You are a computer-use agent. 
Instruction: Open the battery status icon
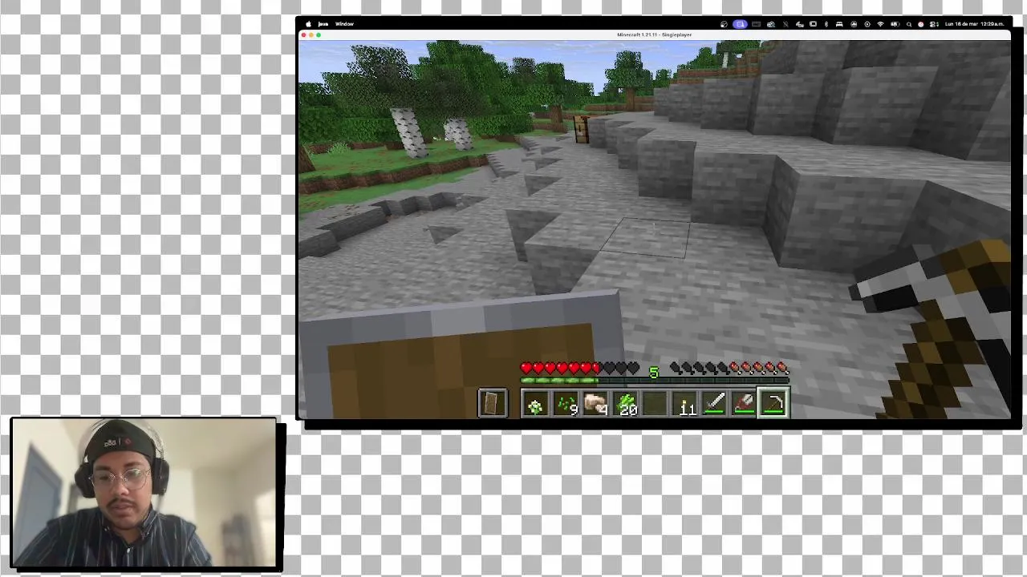[x=895, y=24]
